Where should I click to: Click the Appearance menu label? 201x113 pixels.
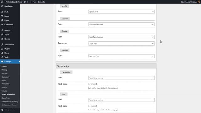point(9,45)
